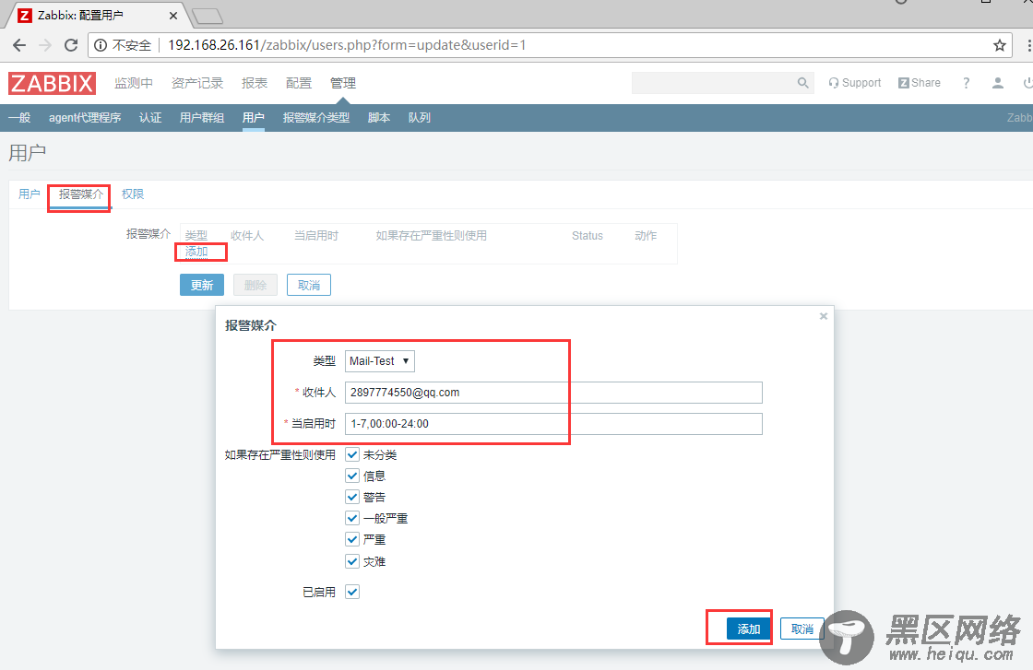Screen dimensions: 1033x670
Task: Toggle the 灾难 severity checkbox
Action: coord(352,561)
